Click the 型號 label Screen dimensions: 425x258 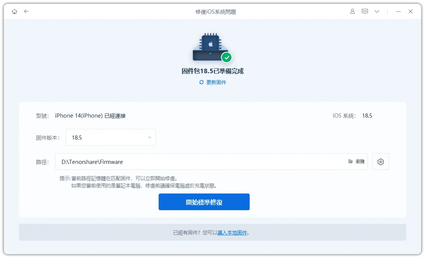[x=42, y=116]
